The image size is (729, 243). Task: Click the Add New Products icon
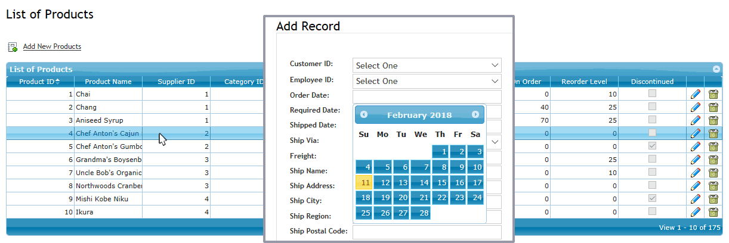tap(13, 46)
